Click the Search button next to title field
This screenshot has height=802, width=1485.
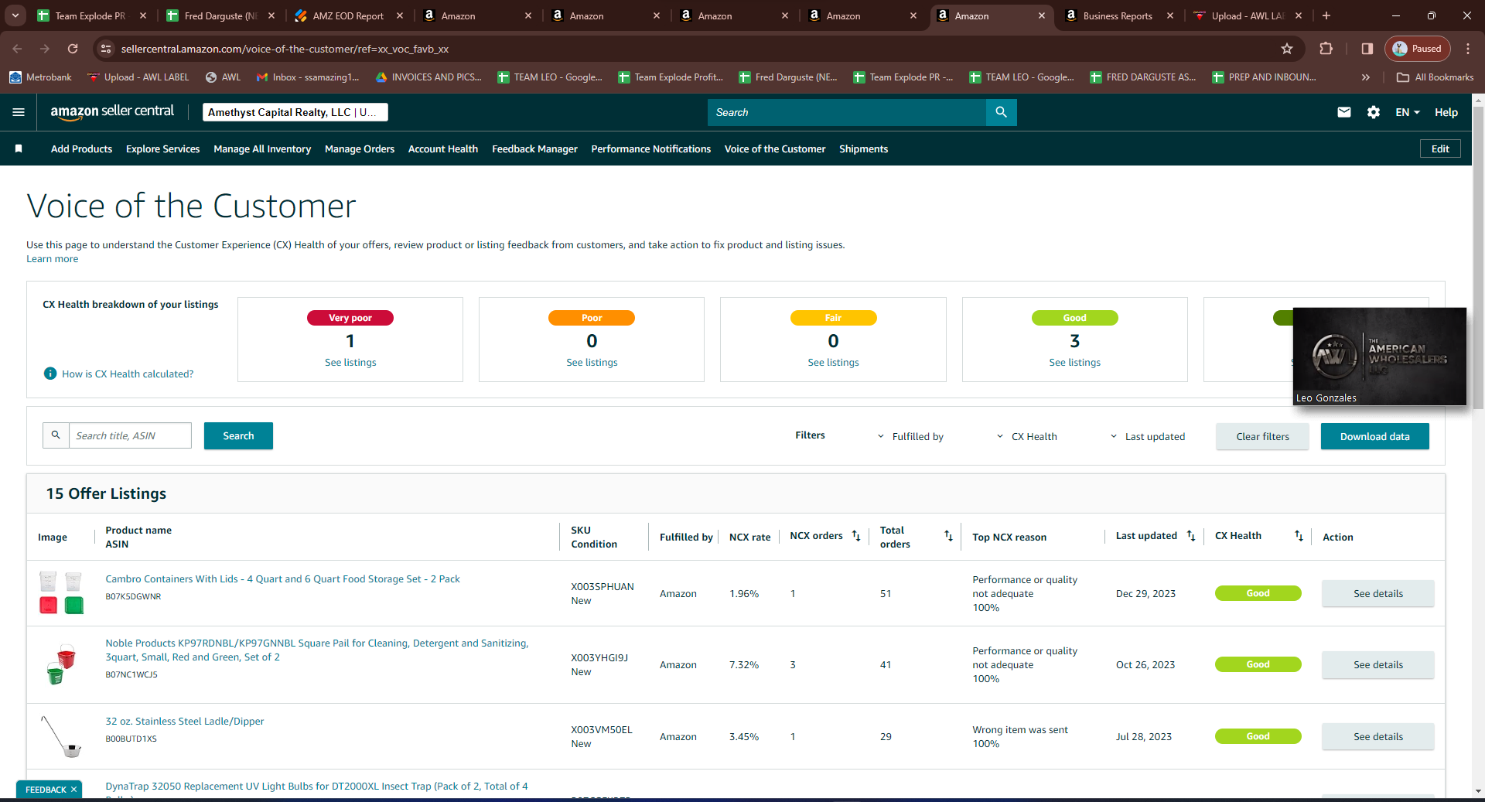point(238,435)
